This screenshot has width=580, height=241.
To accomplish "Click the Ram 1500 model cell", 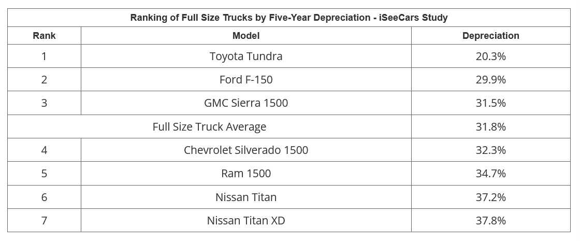I will [x=246, y=173].
